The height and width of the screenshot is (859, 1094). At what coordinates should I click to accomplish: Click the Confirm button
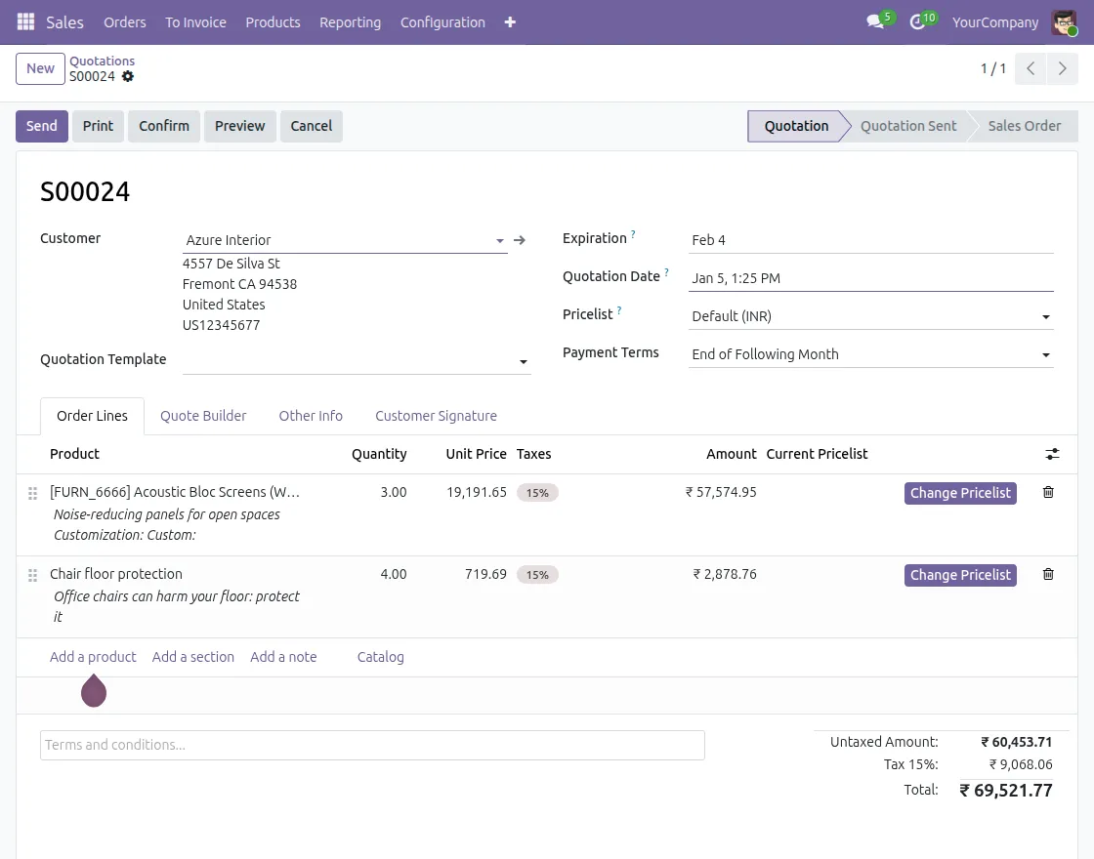click(x=163, y=125)
